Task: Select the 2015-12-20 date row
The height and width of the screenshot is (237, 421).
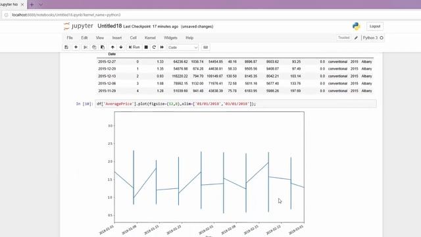Action: pos(235,68)
